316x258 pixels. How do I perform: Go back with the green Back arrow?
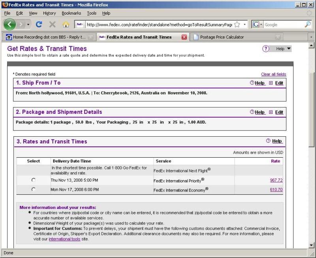[x=9, y=24]
